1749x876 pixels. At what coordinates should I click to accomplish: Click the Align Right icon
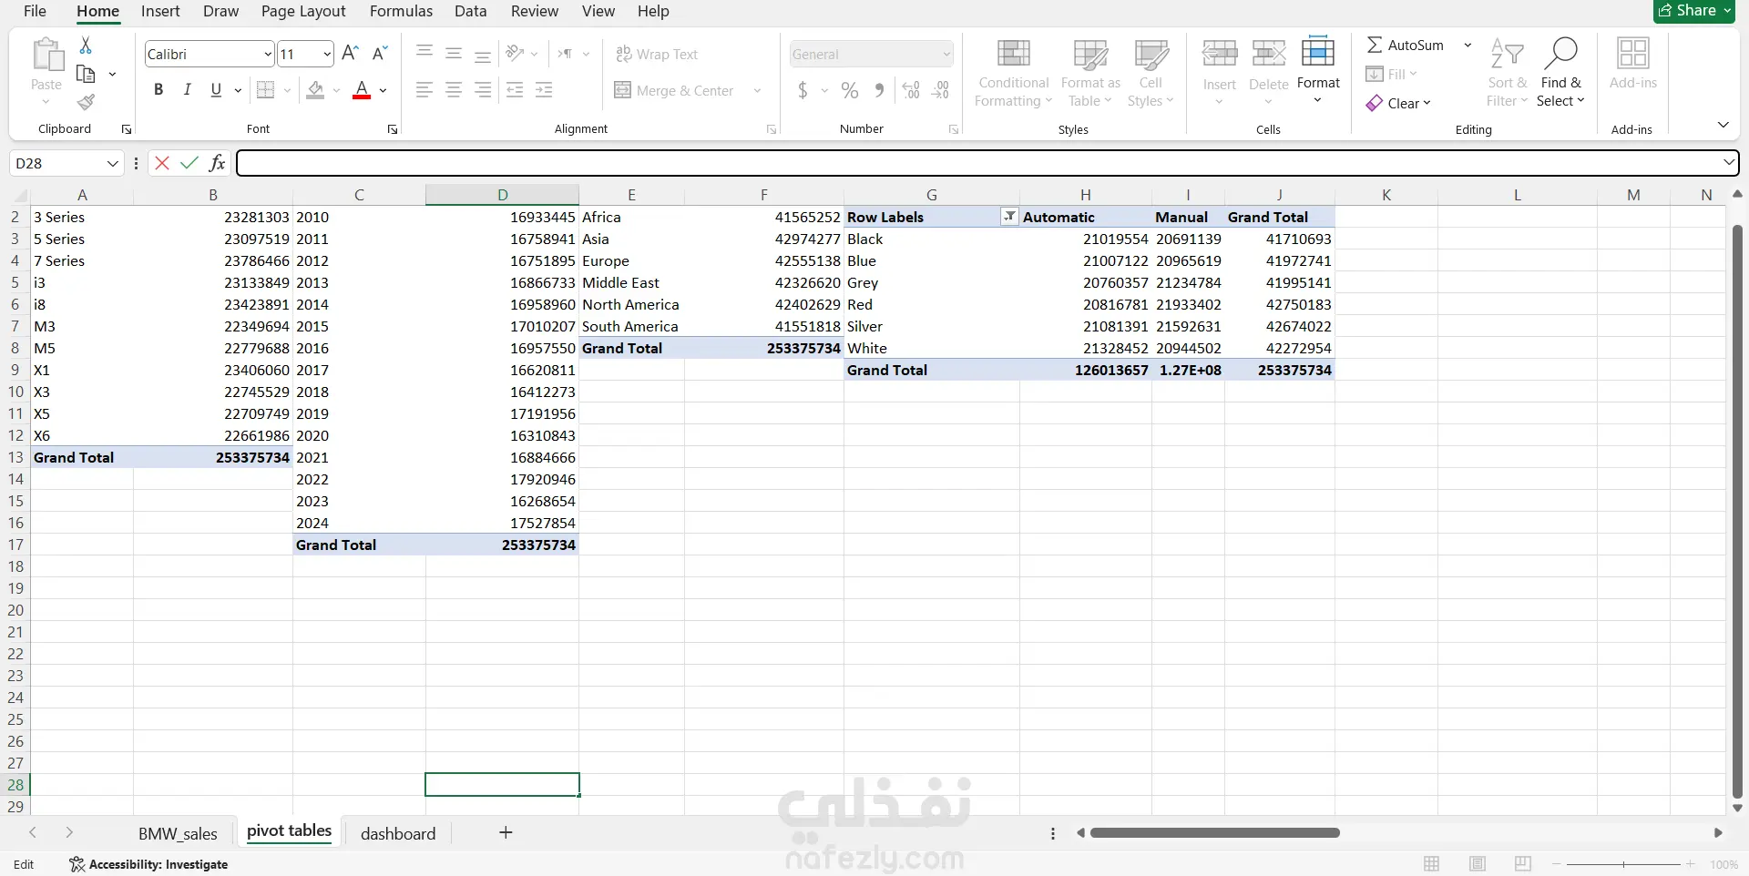click(x=483, y=90)
